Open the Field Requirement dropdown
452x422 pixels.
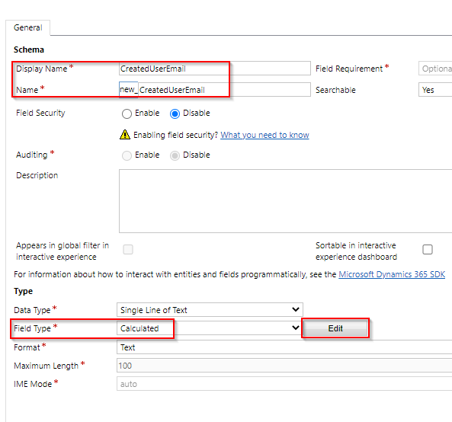pos(435,69)
